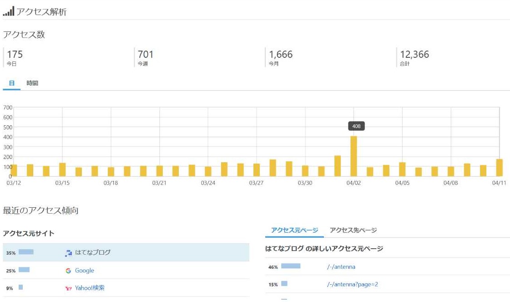Click the Google favicon icon
The image size is (510, 302).
(68, 271)
